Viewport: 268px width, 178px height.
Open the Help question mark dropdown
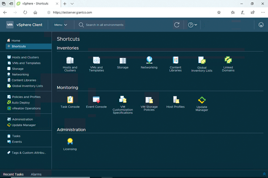(193, 25)
